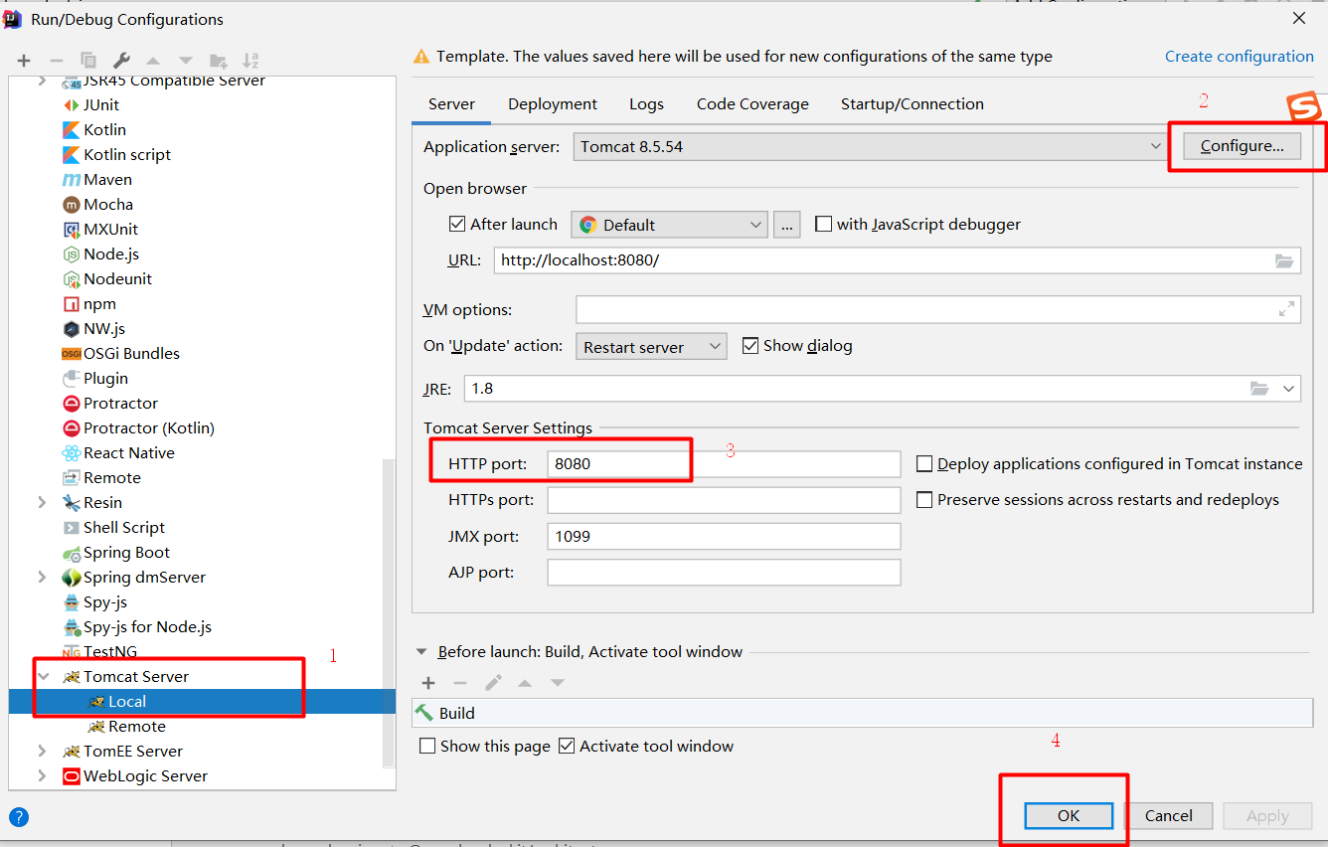This screenshot has width=1328, height=847.
Task: Open the JRE dropdown arrow
Action: tap(1289, 388)
